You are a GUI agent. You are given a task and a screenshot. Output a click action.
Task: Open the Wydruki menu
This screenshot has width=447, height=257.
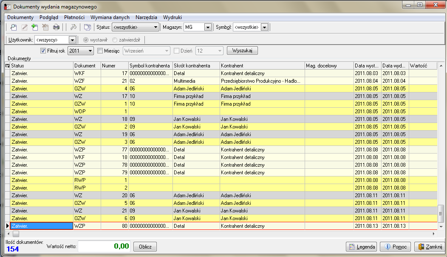point(172,17)
